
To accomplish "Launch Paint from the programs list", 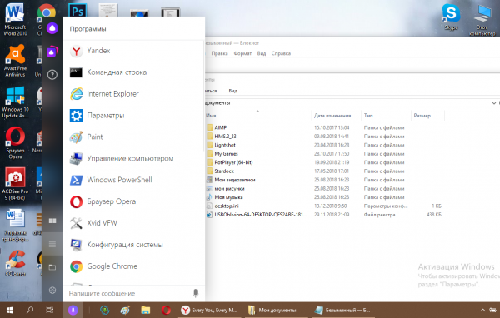I will click(134, 137).
